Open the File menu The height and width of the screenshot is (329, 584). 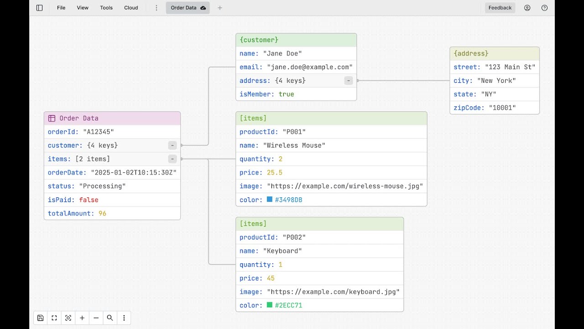coord(61,8)
